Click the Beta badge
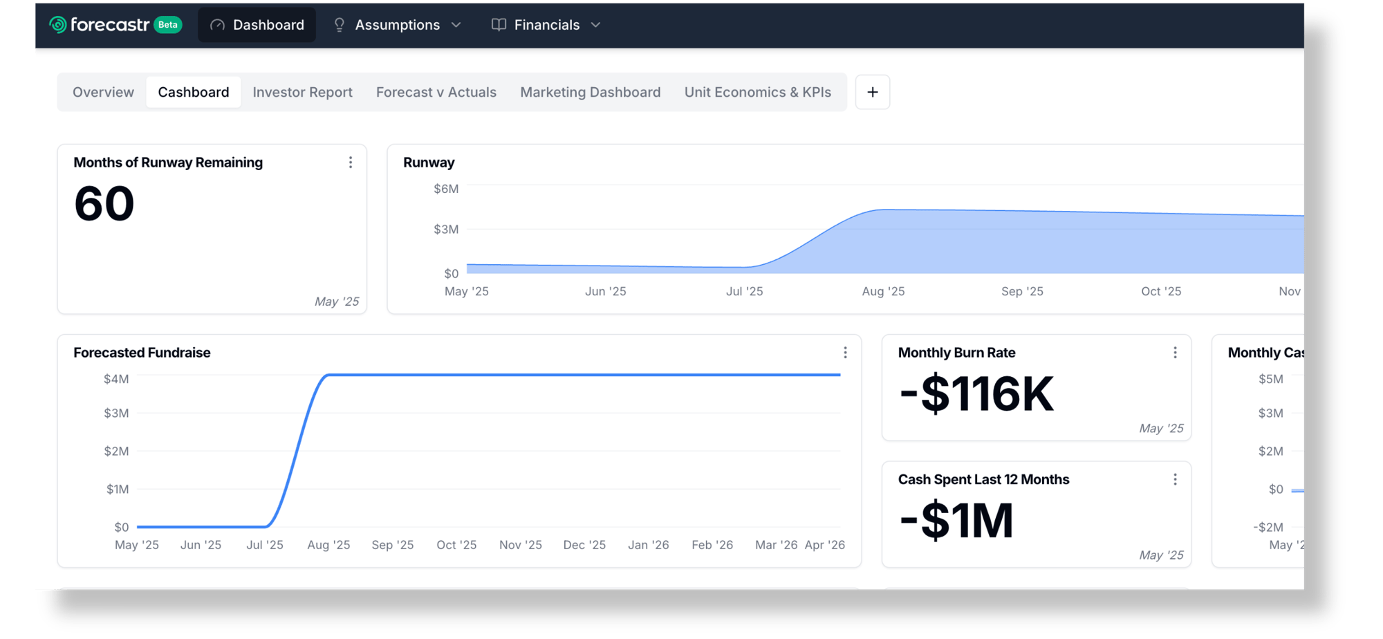The image size is (1383, 639). 168,25
